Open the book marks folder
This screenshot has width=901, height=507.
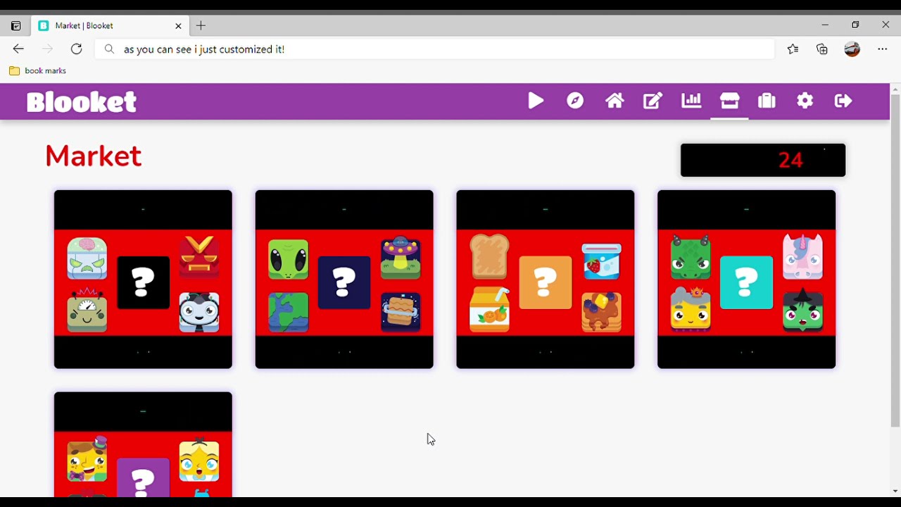(37, 70)
